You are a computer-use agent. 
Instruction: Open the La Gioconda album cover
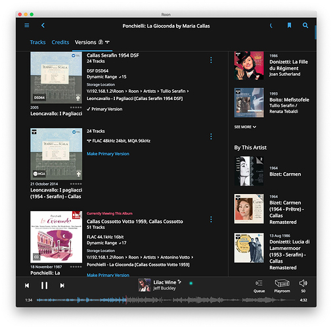point(56,237)
